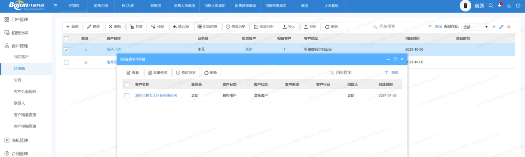The image size is (525, 157).
Task: Open 组织信息 from the toolbar
Action: coord(208,27)
